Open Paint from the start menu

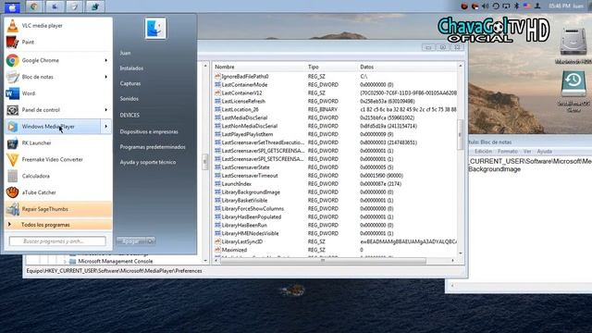[x=57, y=42]
